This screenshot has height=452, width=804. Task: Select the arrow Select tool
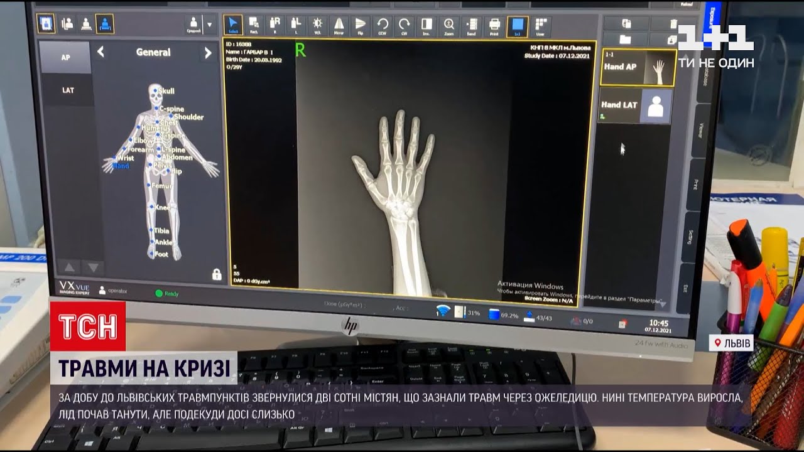pos(234,24)
